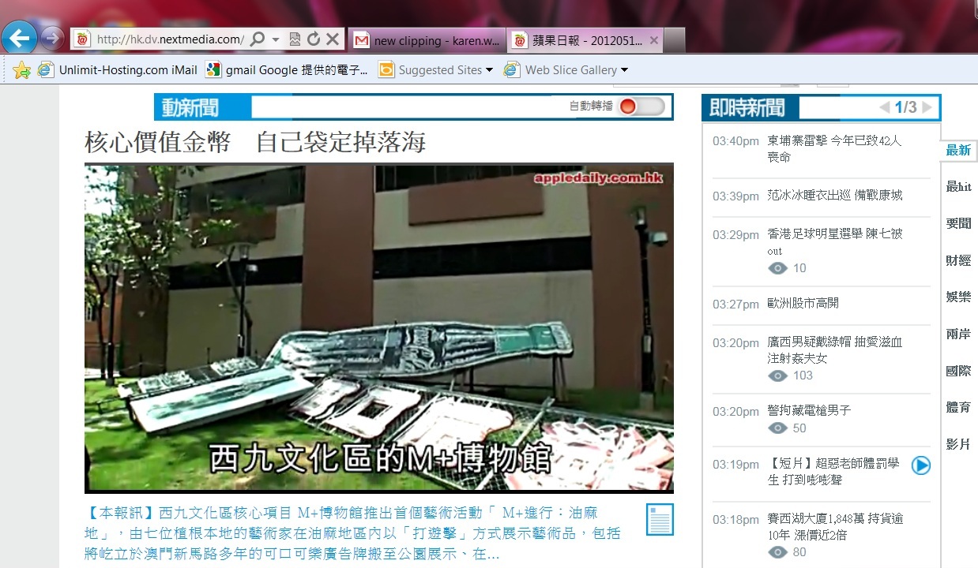Click the search magnifier in address bar
Screen dimensions: 978x568
pyautogui.click(x=258, y=39)
